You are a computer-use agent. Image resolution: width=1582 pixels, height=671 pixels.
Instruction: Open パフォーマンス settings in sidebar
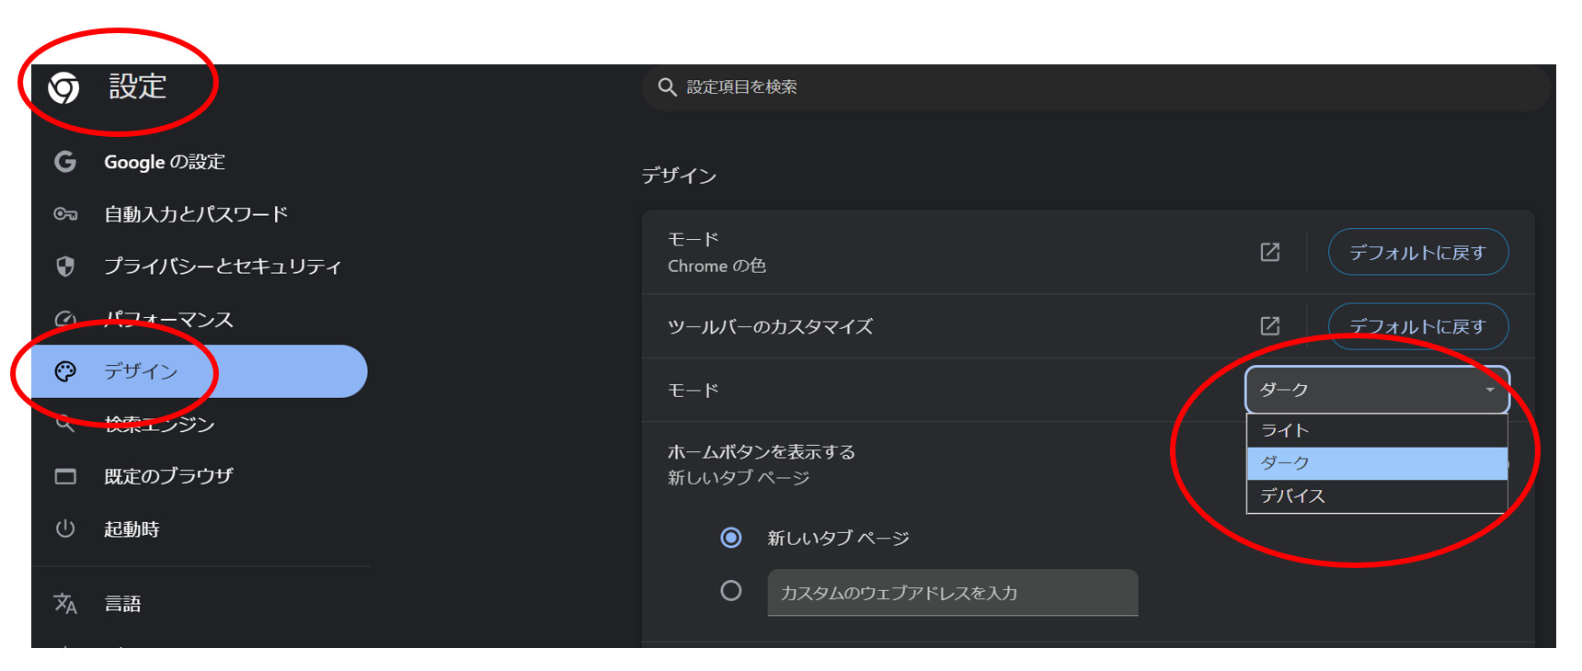point(168,319)
